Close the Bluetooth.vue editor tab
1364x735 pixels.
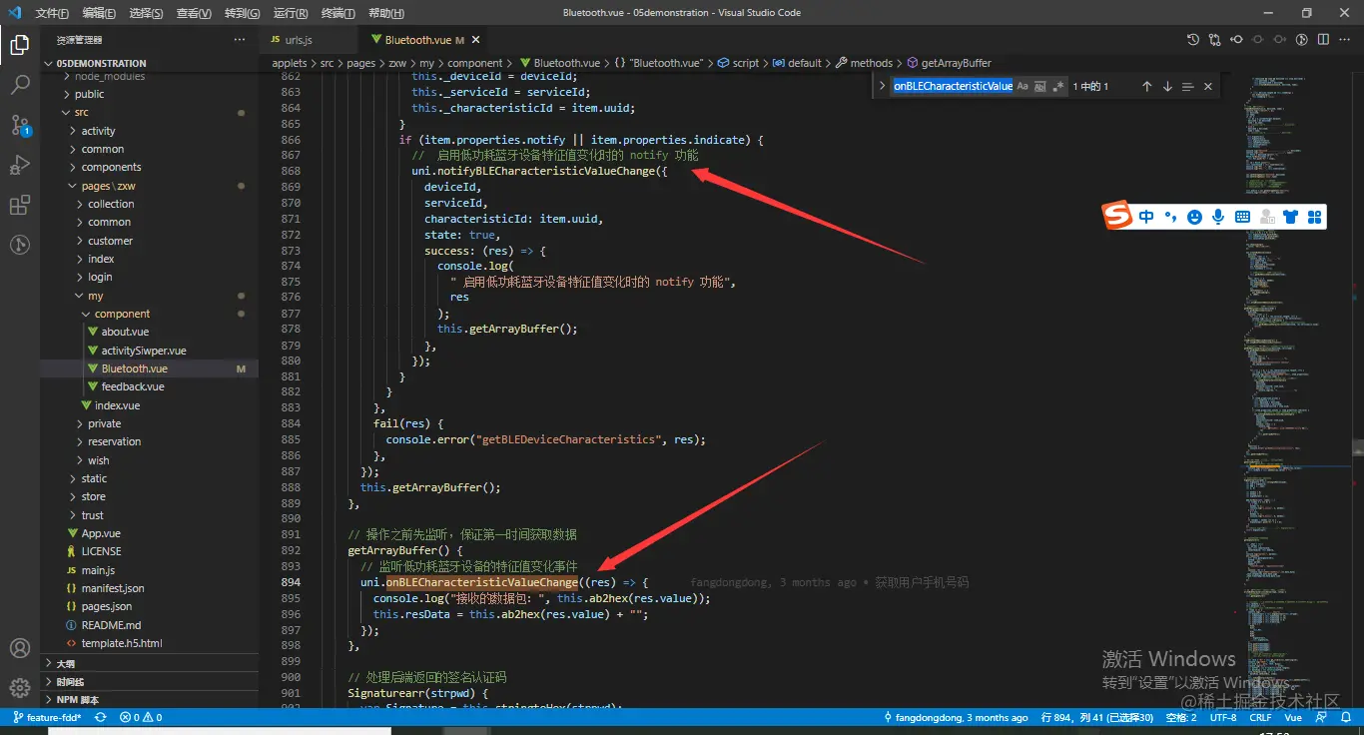tap(476, 40)
